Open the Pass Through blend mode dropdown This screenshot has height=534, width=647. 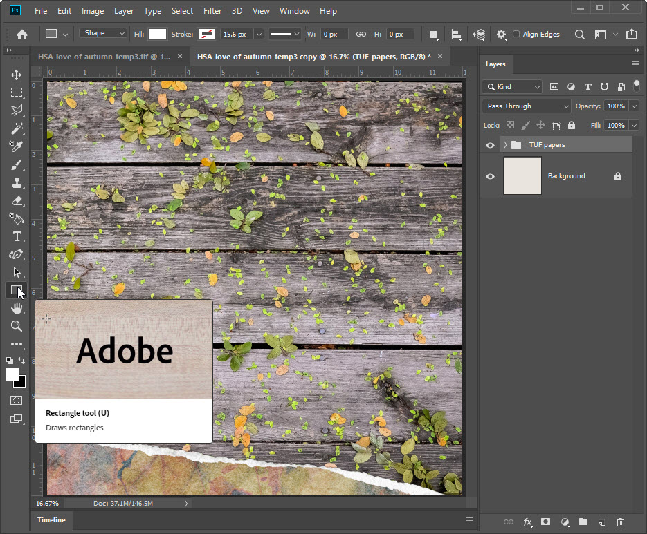527,106
